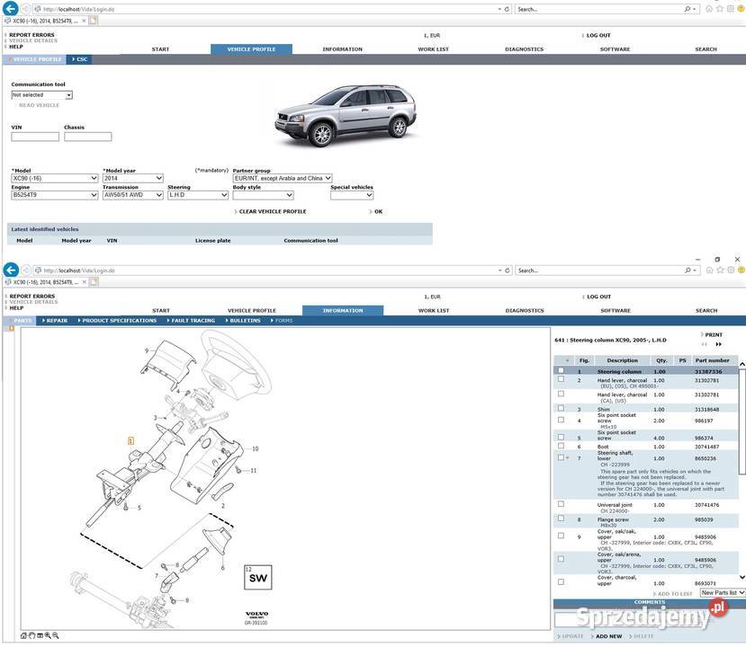Check the Shim row checkbox
Image resolution: width=746 pixels, height=647 pixels.
click(561, 408)
